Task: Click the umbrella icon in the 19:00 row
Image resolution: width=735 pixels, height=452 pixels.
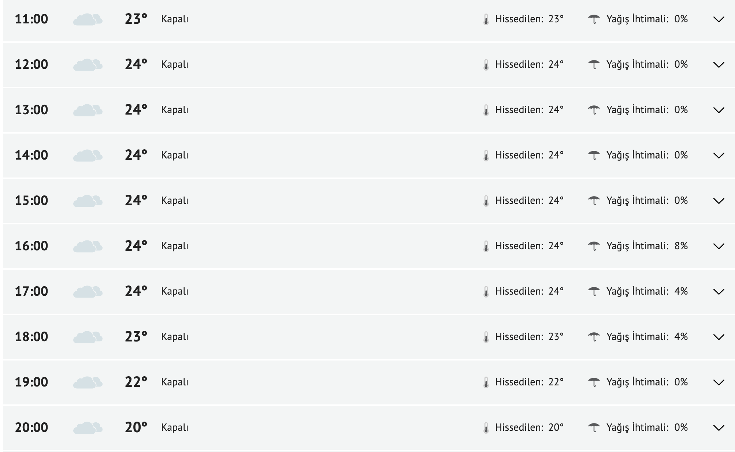Action: pos(594,382)
